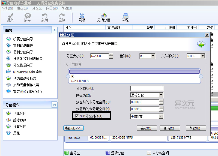This screenshot has height=156, width=218.
Task: Open 安装Win8到移动硬盘 wizard
Action: click(x=24, y=91)
